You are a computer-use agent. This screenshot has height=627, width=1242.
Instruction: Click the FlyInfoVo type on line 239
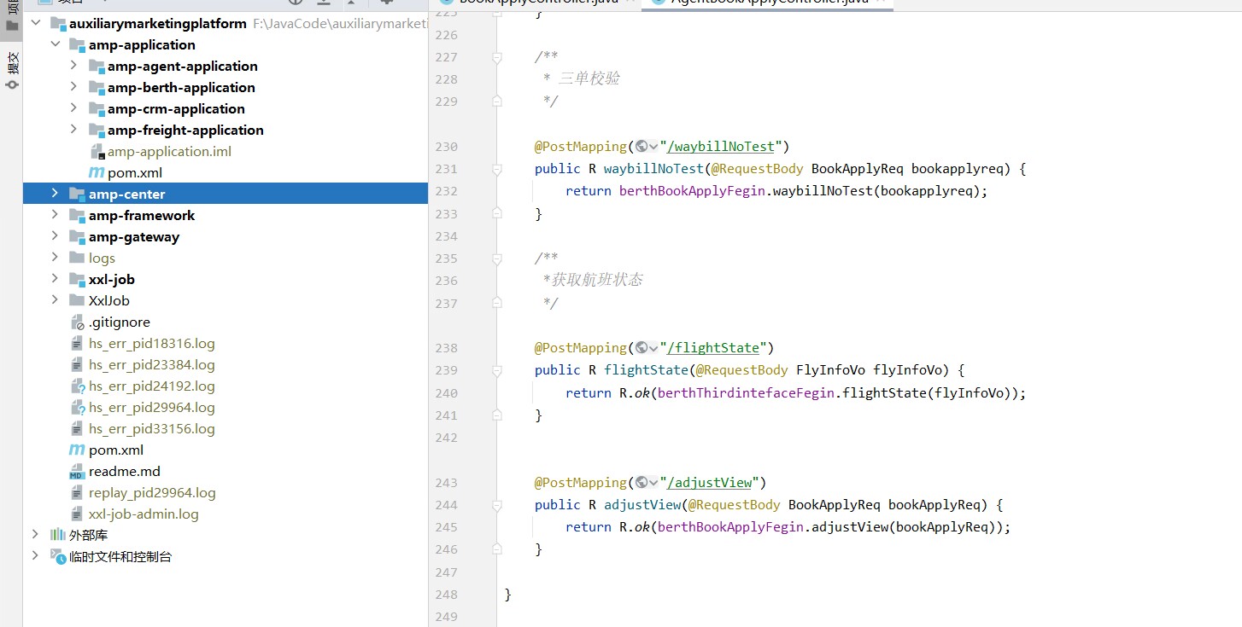[830, 370]
